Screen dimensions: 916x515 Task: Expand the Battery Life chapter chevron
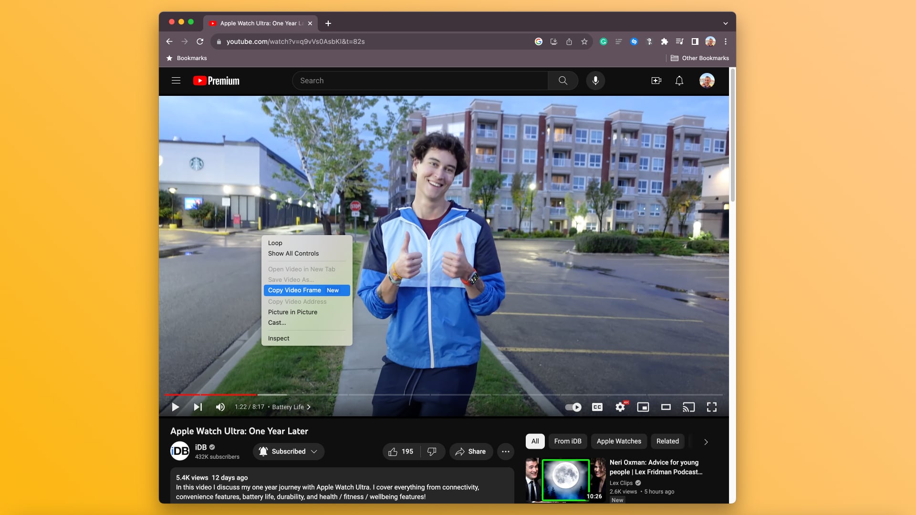point(309,407)
